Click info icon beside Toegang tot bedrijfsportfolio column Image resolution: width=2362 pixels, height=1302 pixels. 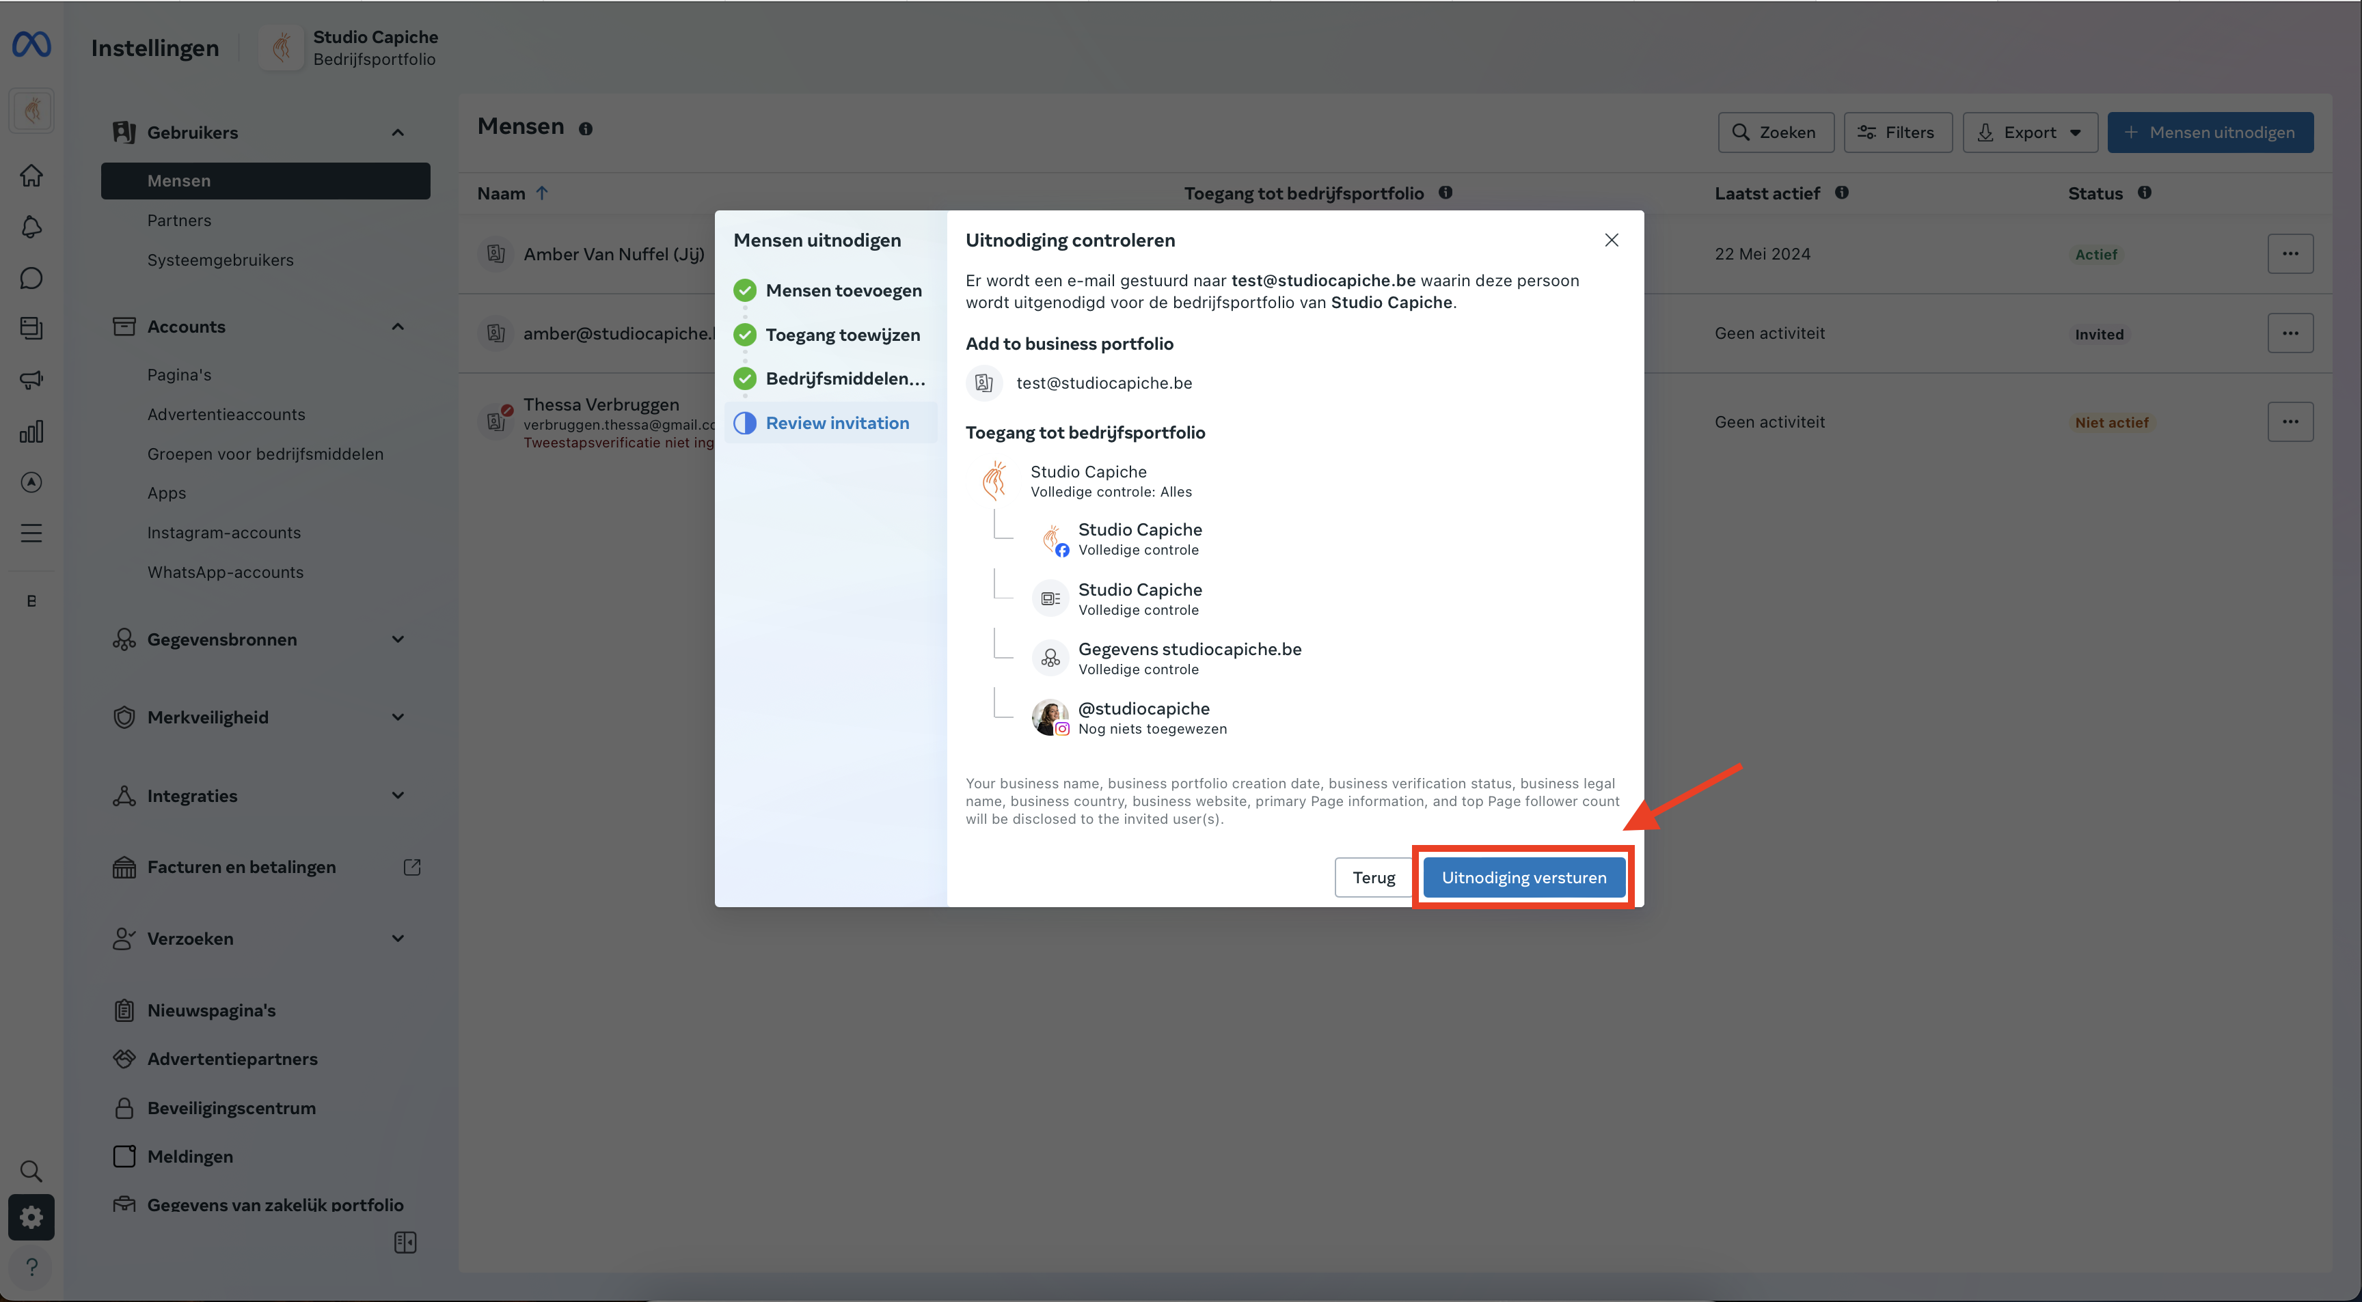click(x=1446, y=193)
